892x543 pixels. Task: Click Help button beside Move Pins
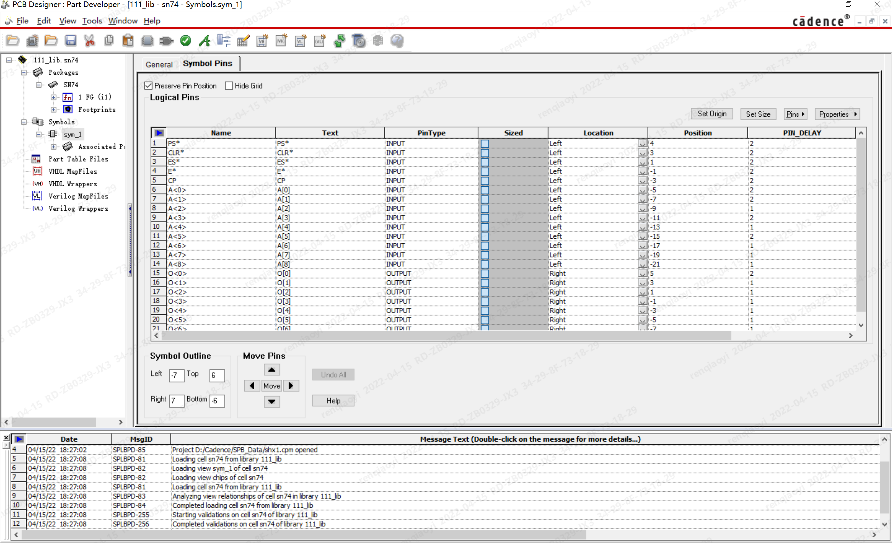333,401
